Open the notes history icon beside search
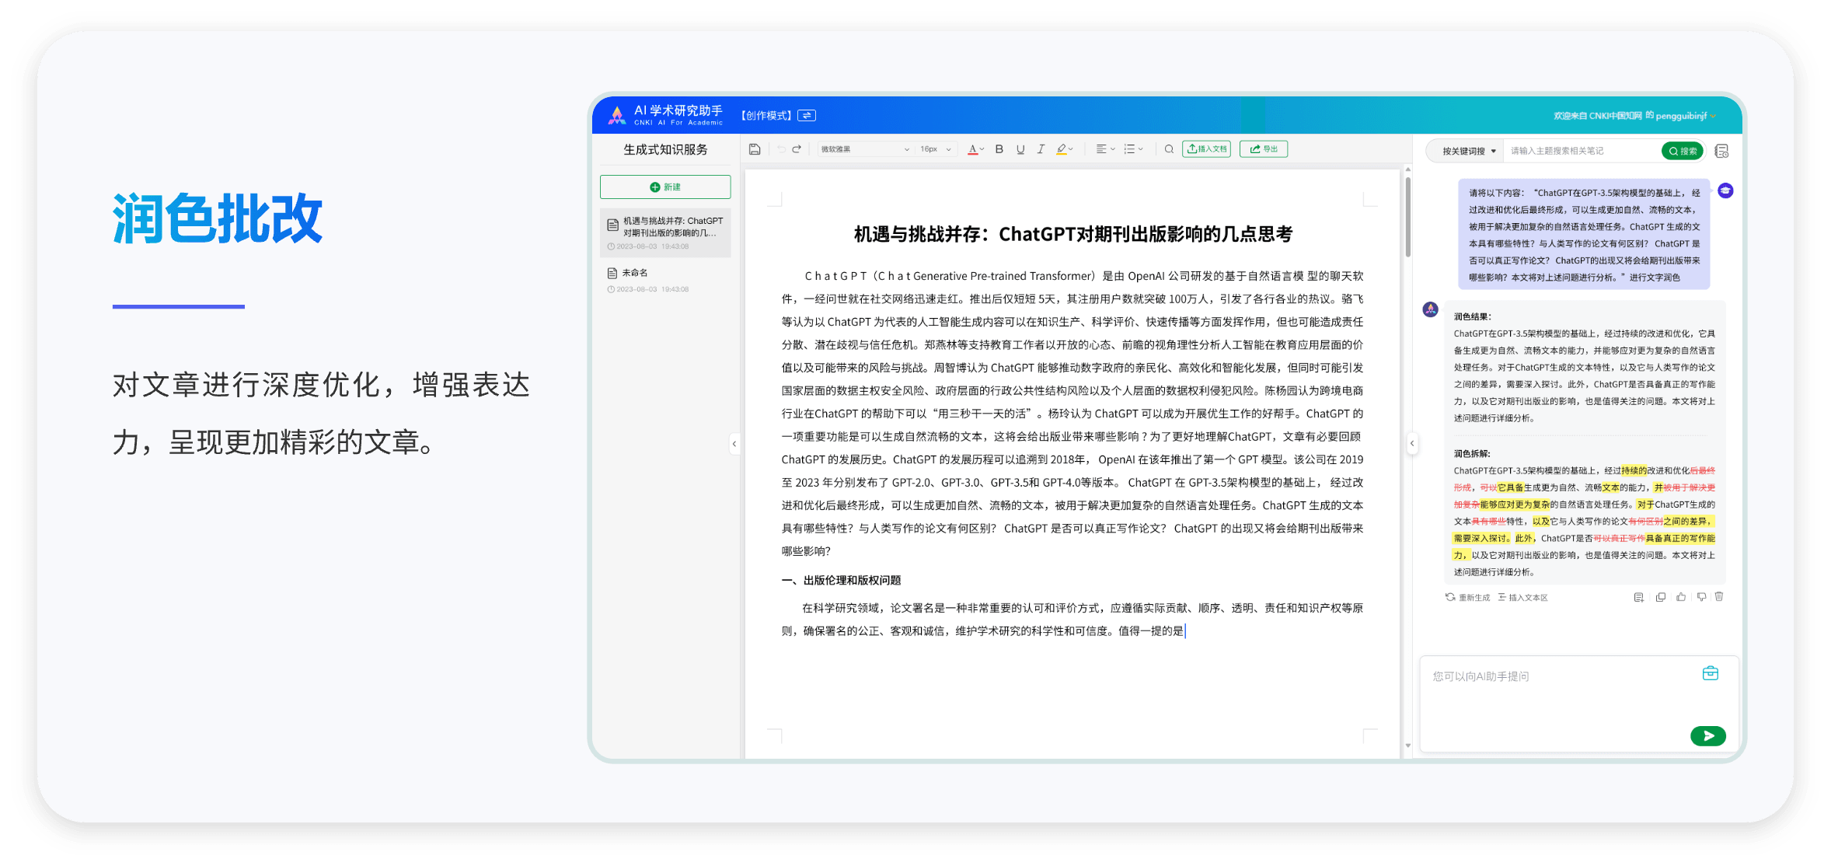 pos(1721,151)
